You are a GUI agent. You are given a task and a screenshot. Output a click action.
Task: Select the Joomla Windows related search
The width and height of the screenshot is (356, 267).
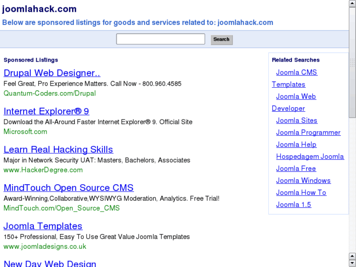(303, 180)
